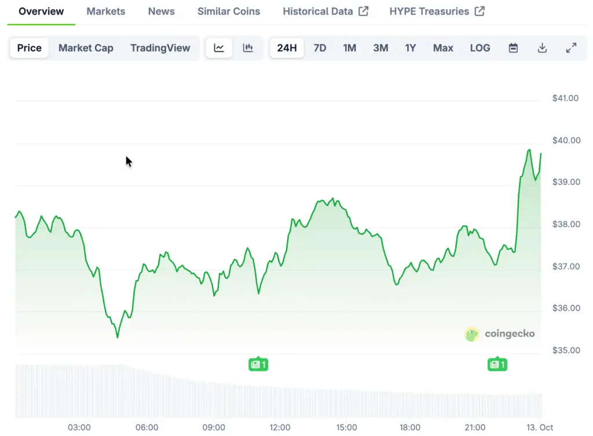Expand the chart to fullscreen
The image size is (593, 436).
(x=571, y=48)
